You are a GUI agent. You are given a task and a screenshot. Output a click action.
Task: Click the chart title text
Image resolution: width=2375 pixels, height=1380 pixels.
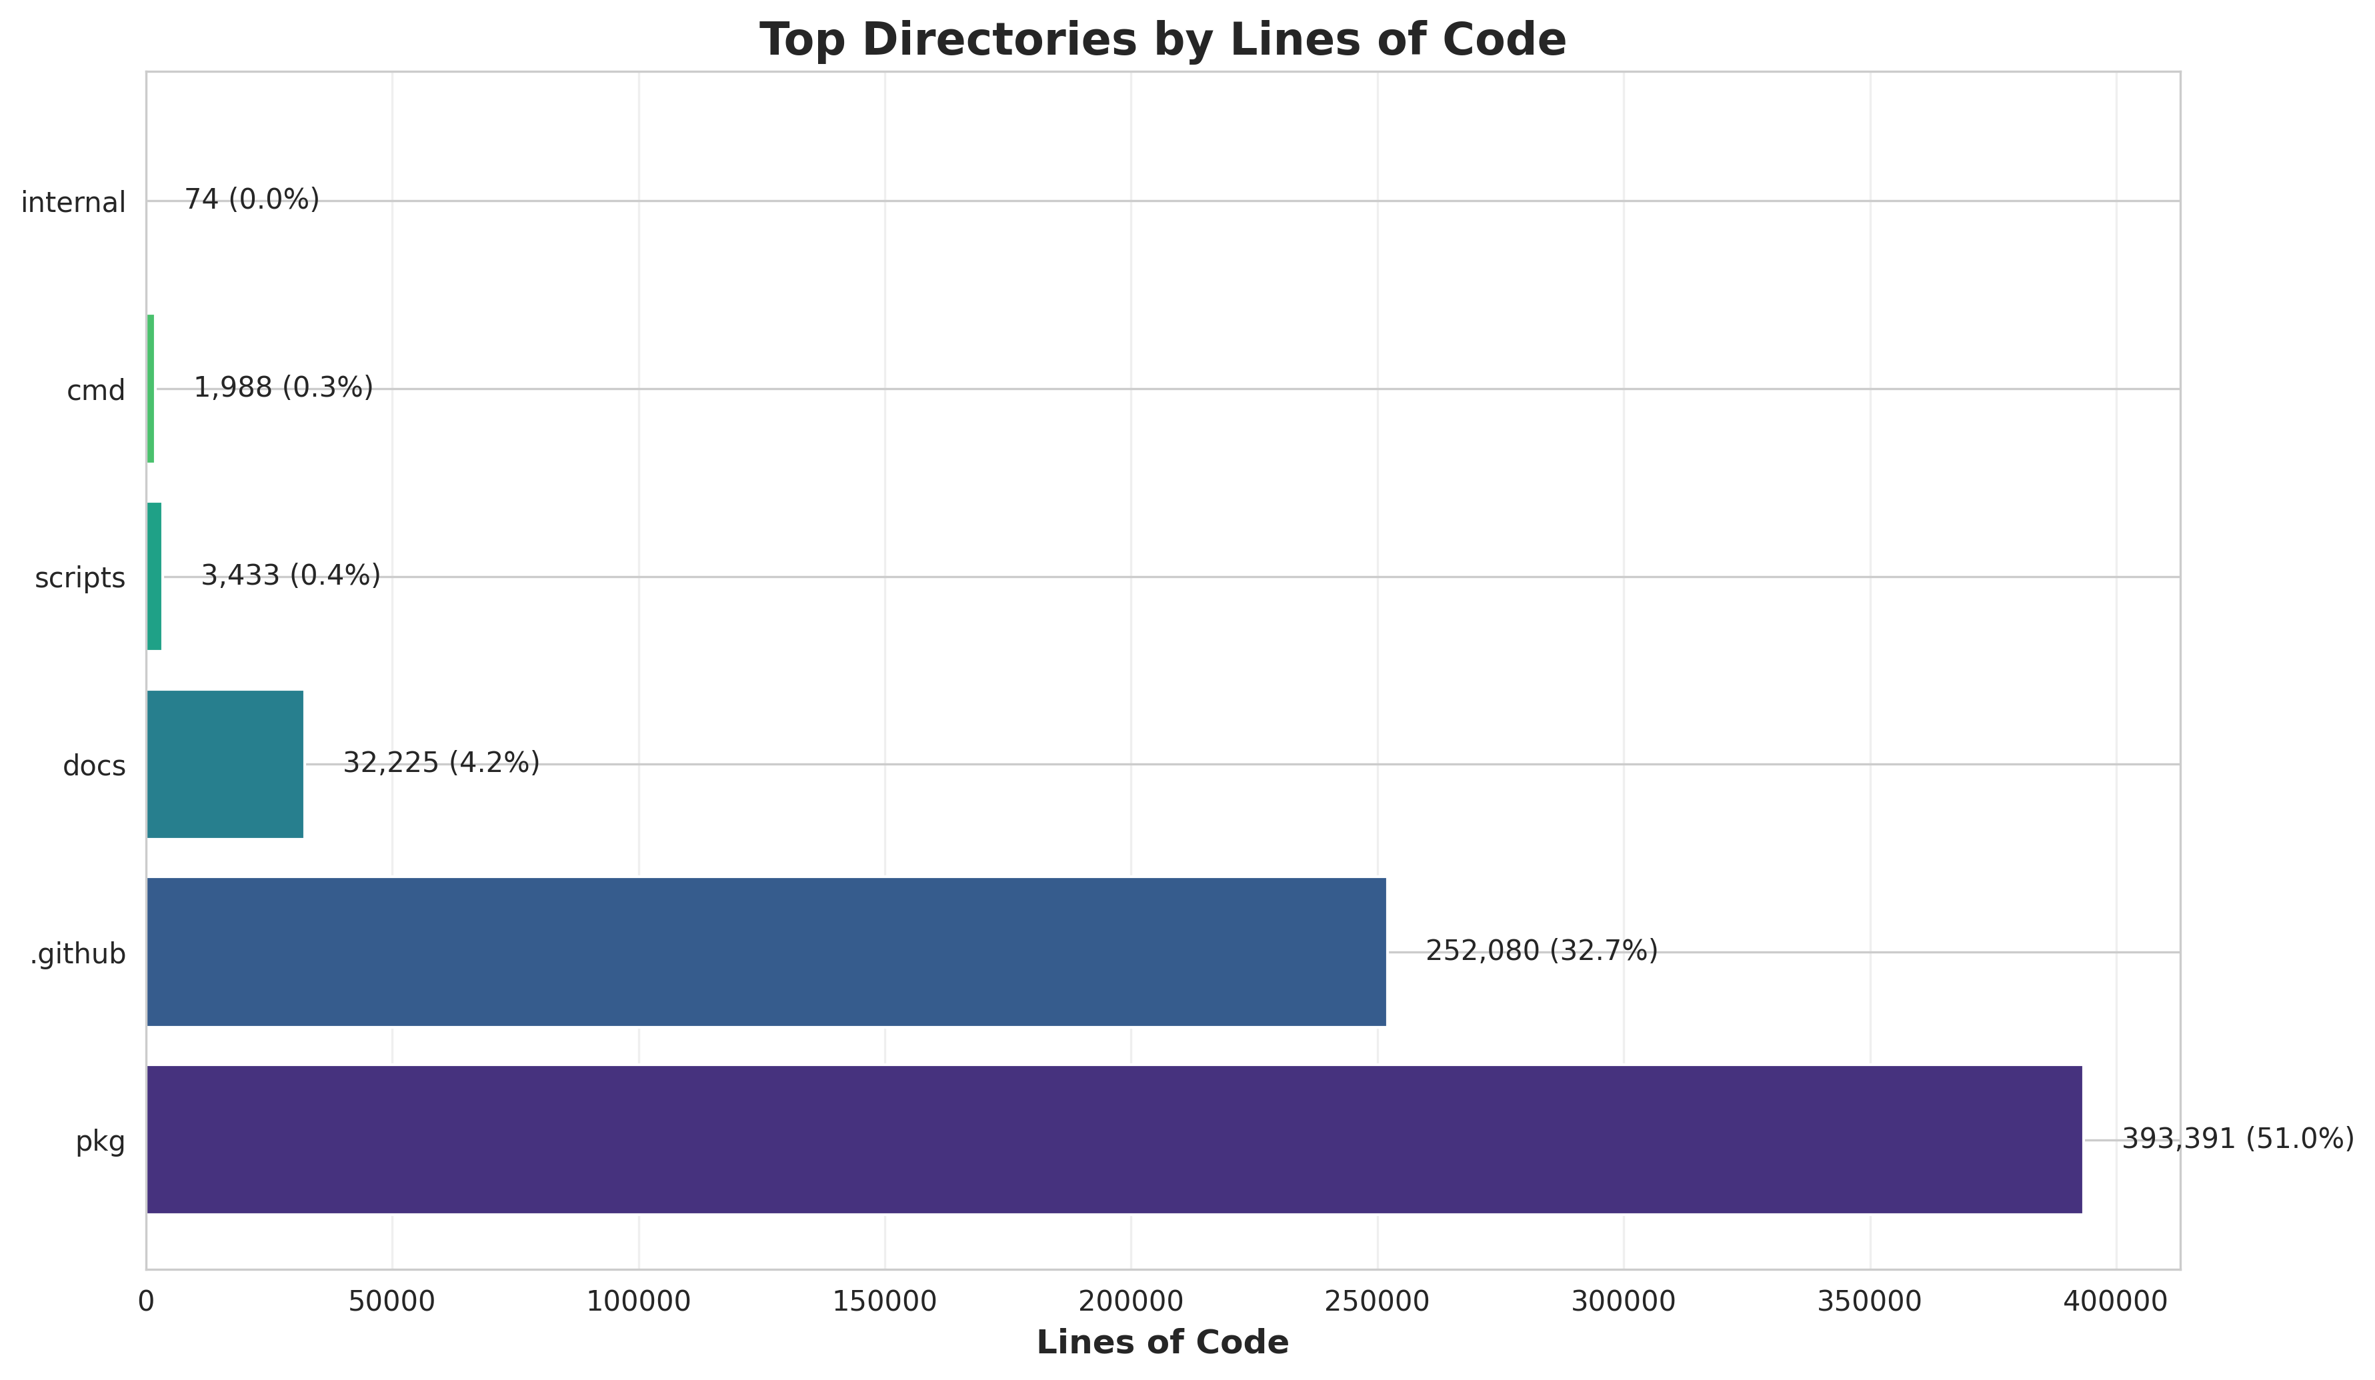(1162, 41)
